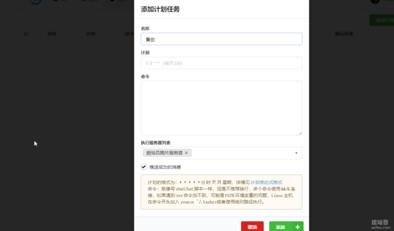394x231 pixels.
Task: Click the green 添加 button
Action: (286, 227)
